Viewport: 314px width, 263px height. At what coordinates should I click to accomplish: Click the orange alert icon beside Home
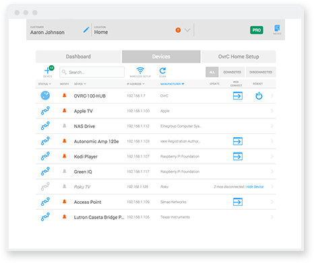[x=178, y=30]
